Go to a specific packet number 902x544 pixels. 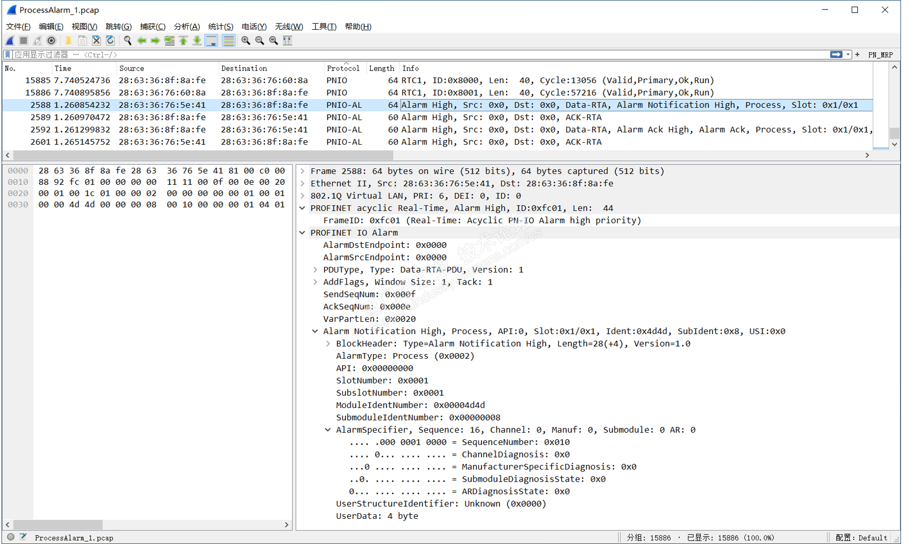click(170, 41)
